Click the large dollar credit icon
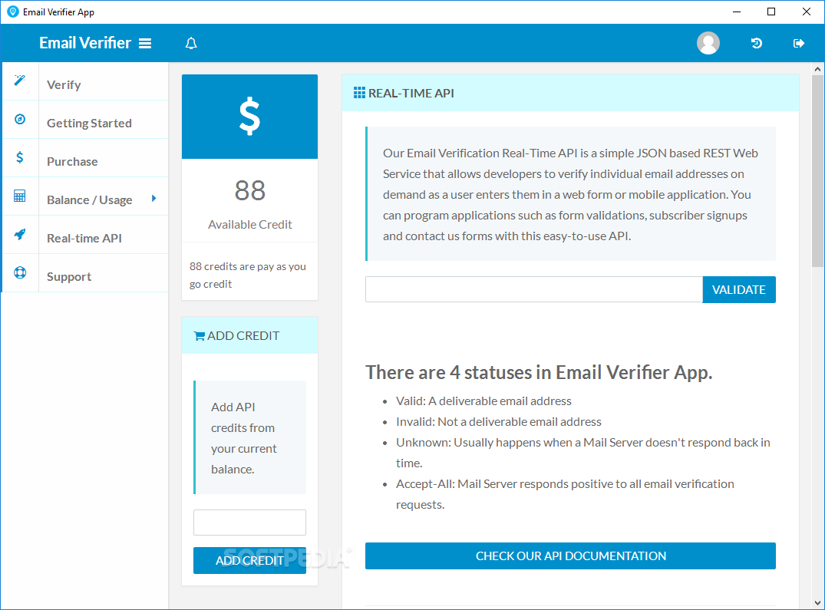Image resolution: width=825 pixels, height=610 pixels. click(250, 117)
